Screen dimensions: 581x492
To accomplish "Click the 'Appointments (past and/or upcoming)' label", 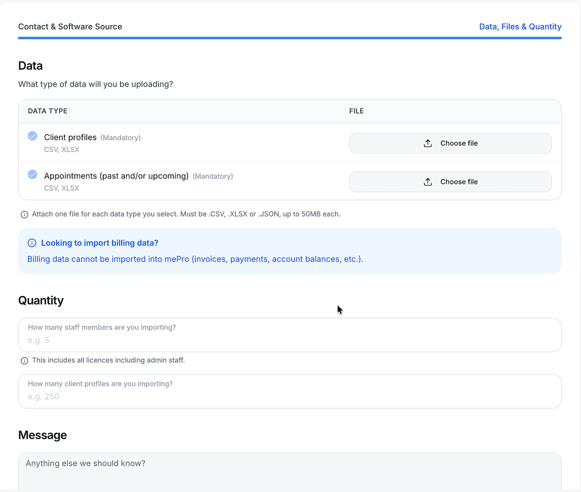I will (116, 176).
